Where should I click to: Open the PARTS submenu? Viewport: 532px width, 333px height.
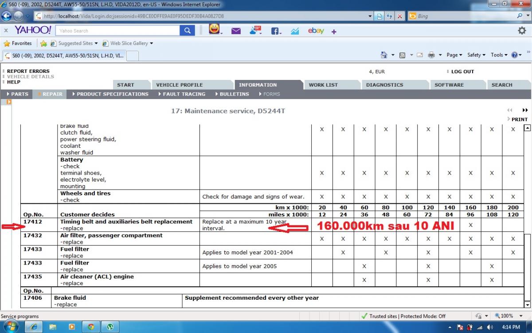[x=18, y=94]
